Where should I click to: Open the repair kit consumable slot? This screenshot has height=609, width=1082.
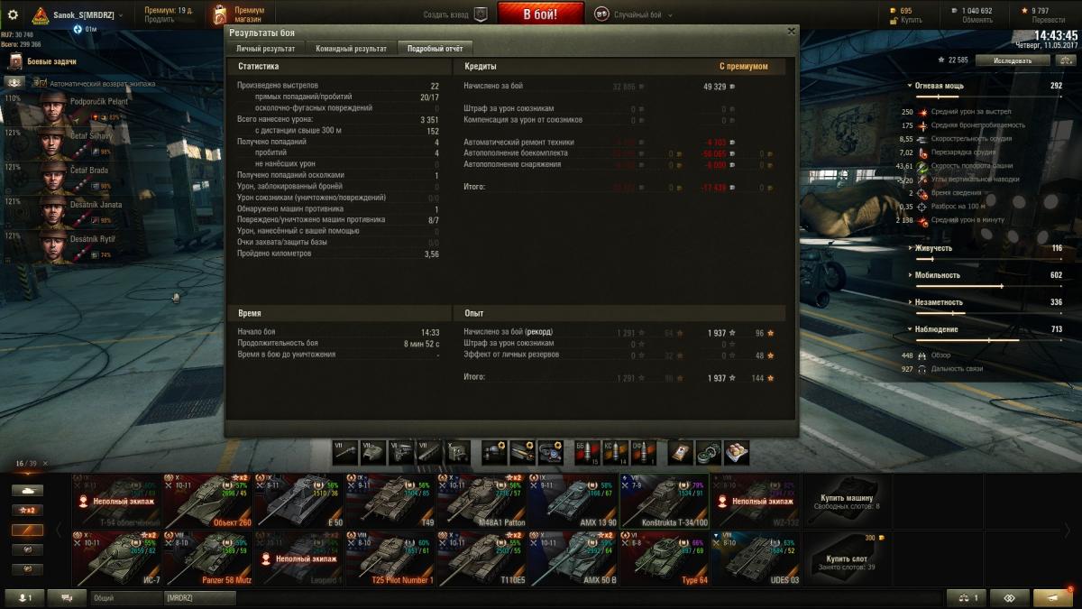tap(709, 452)
